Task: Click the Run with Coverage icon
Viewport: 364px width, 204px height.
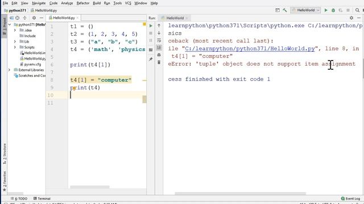Action: tap(341, 10)
